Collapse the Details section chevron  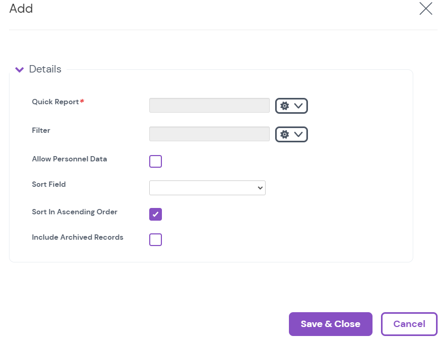point(20,69)
